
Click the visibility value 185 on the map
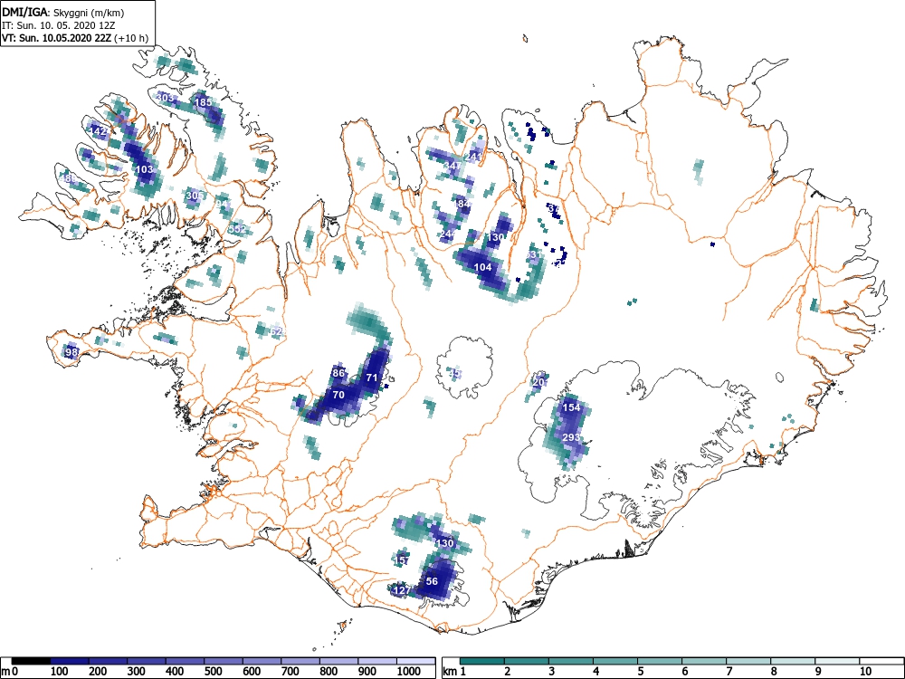(x=203, y=102)
